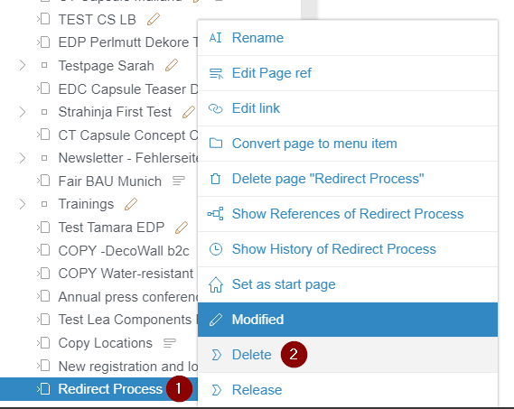
Task: Open the Fair BAU Munich page
Action: pyautogui.click(x=110, y=181)
